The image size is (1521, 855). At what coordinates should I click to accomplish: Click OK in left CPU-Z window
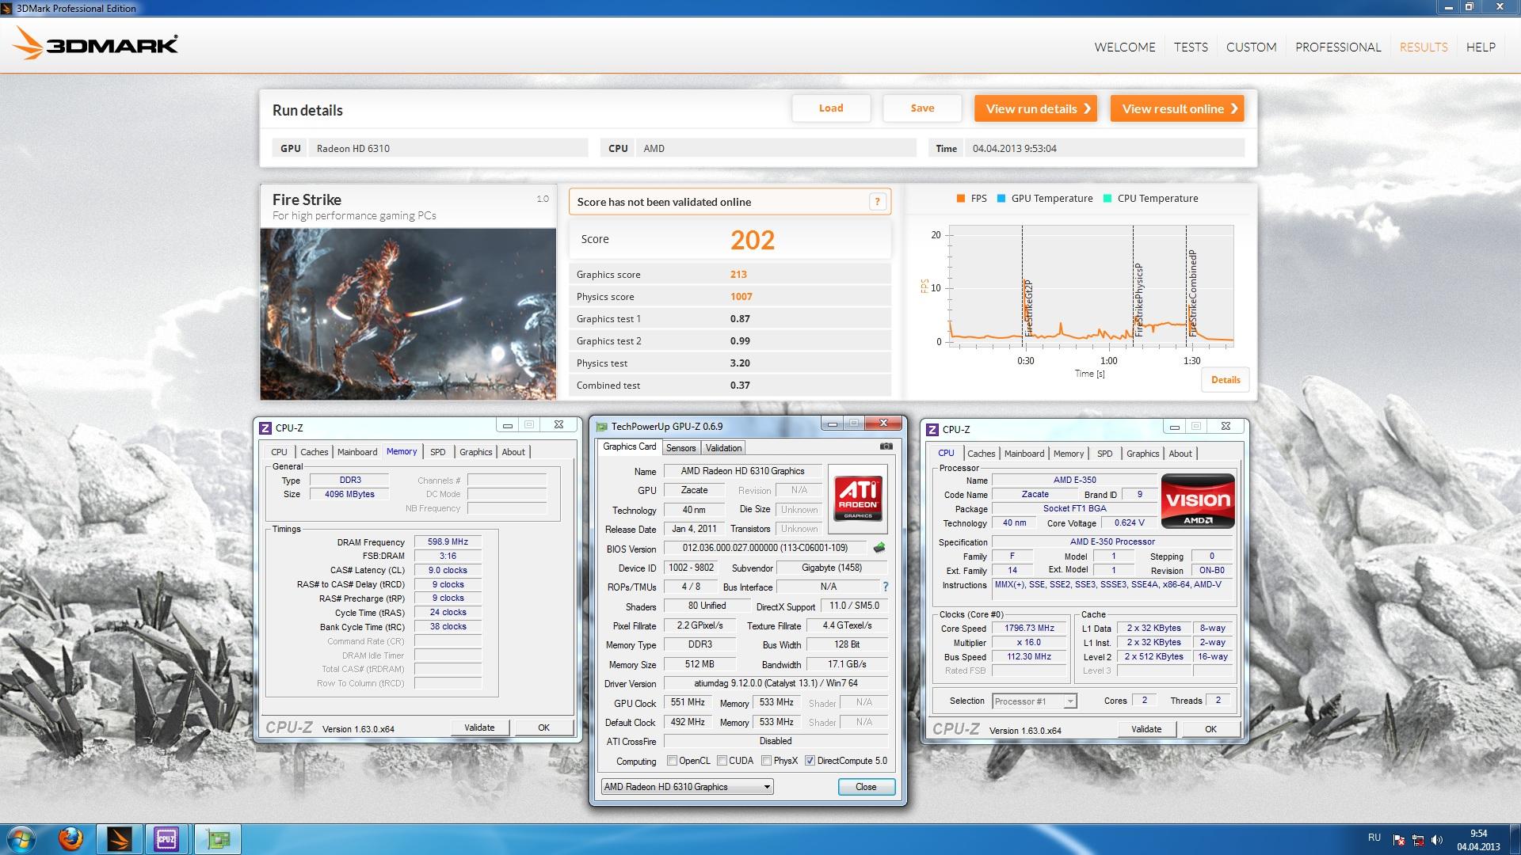pyautogui.click(x=543, y=728)
